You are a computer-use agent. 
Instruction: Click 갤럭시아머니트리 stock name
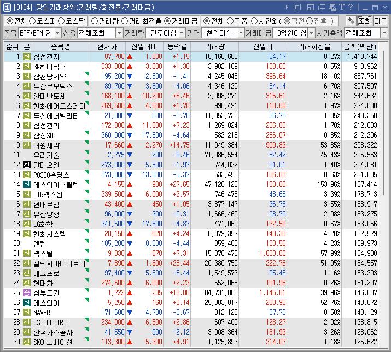click(x=60, y=263)
